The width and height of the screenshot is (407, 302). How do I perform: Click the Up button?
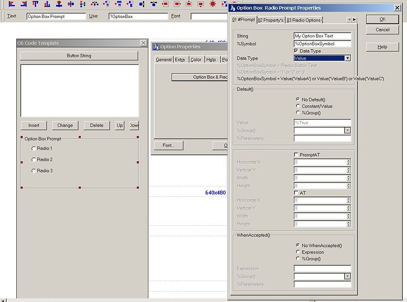tap(119, 126)
